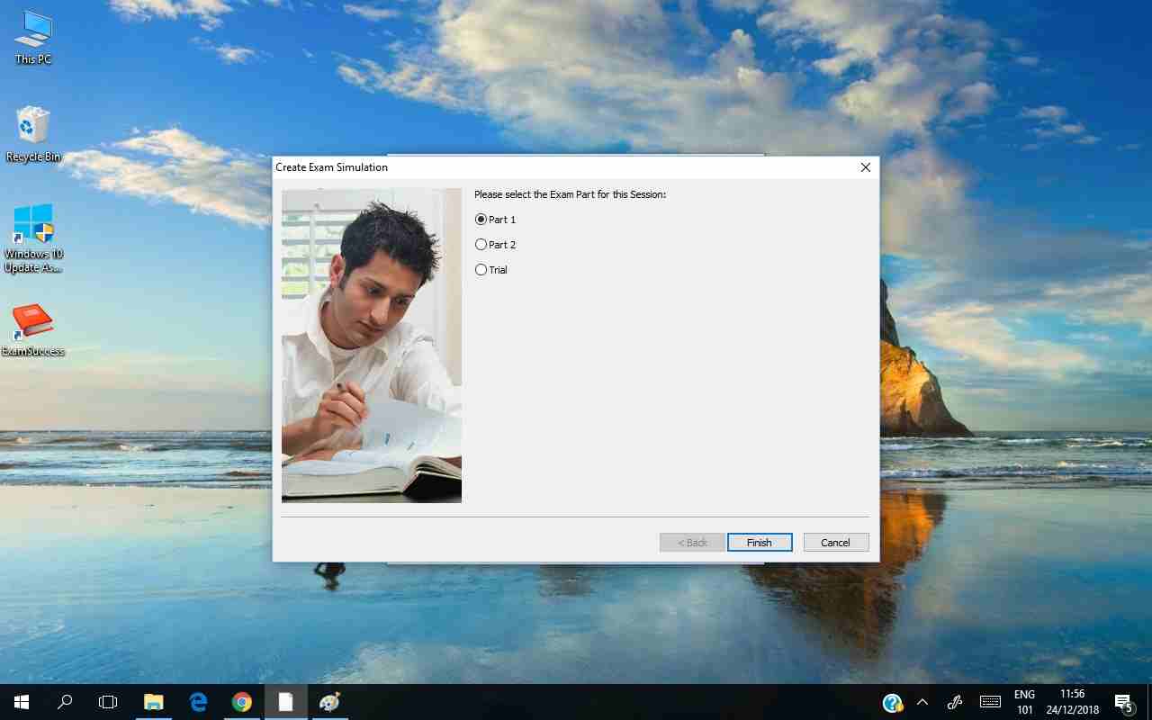Expand hidden system tray icons
Screen dimensions: 1152x720
(922, 702)
